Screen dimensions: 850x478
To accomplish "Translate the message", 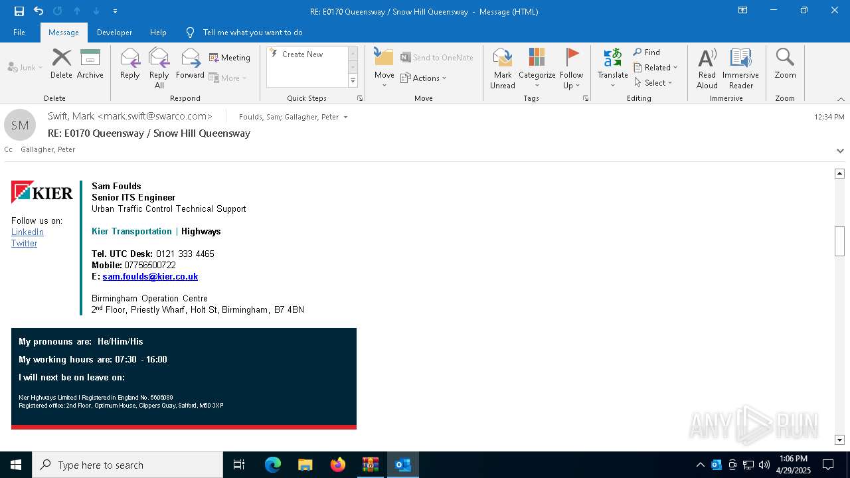I will [x=612, y=68].
